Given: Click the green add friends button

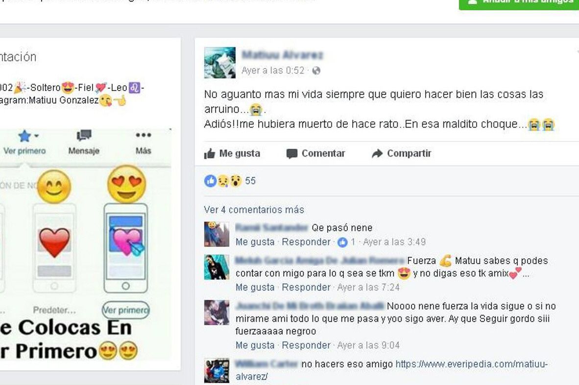Looking at the screenshot, I should click(x=519, y=4).
